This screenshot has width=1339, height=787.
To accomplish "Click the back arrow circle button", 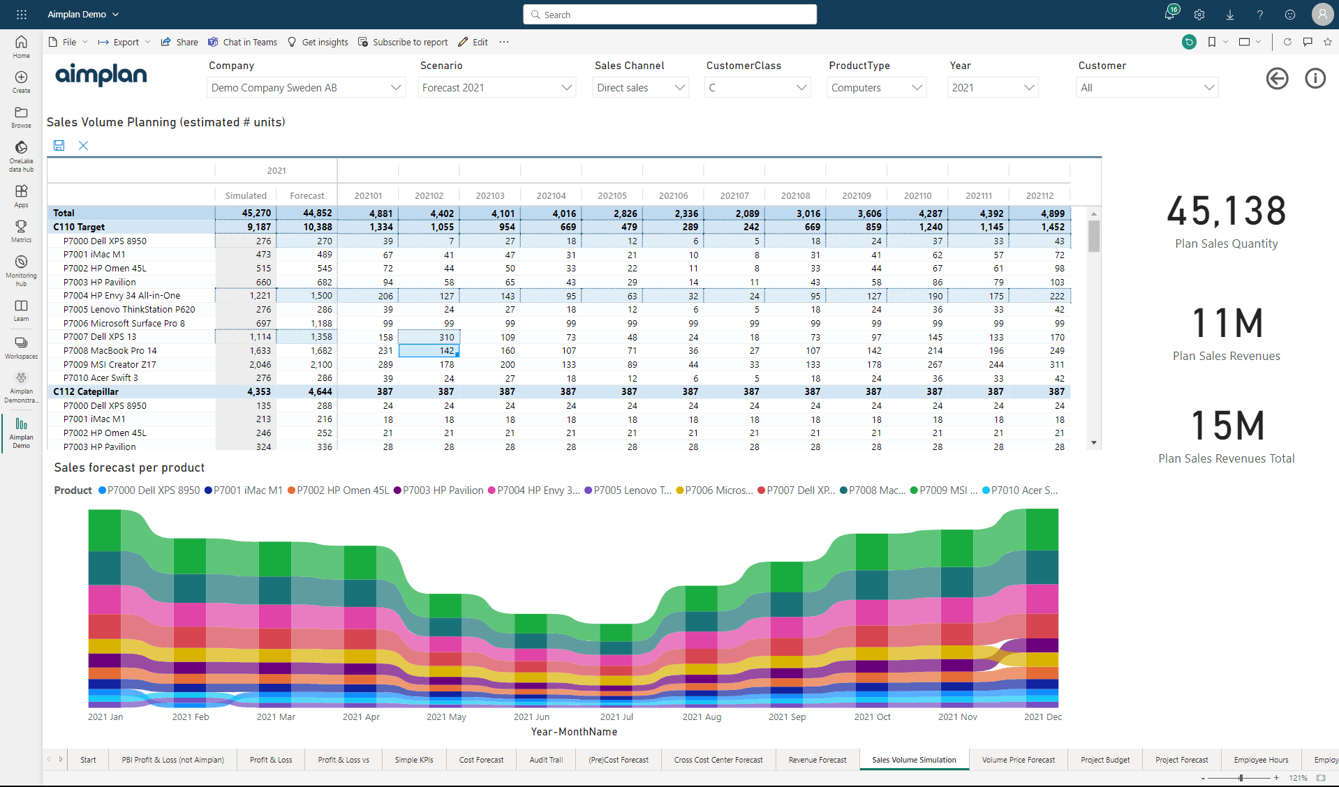I will 1277,78.
